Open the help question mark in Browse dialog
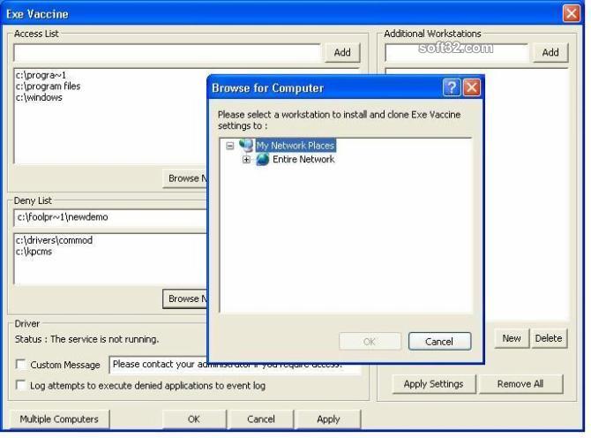The height and width of the screenshot is (438, 591). click(x=452, y=88)
